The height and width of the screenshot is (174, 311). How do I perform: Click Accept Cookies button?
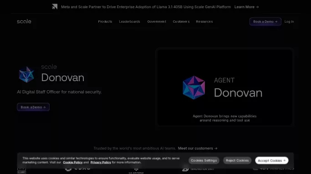tap(272, 160)
